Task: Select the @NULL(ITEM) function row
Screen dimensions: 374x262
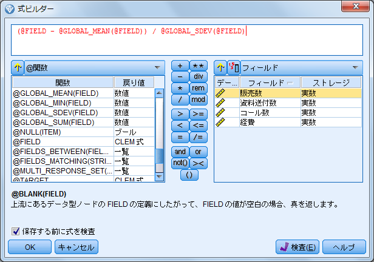Action: 83,132
